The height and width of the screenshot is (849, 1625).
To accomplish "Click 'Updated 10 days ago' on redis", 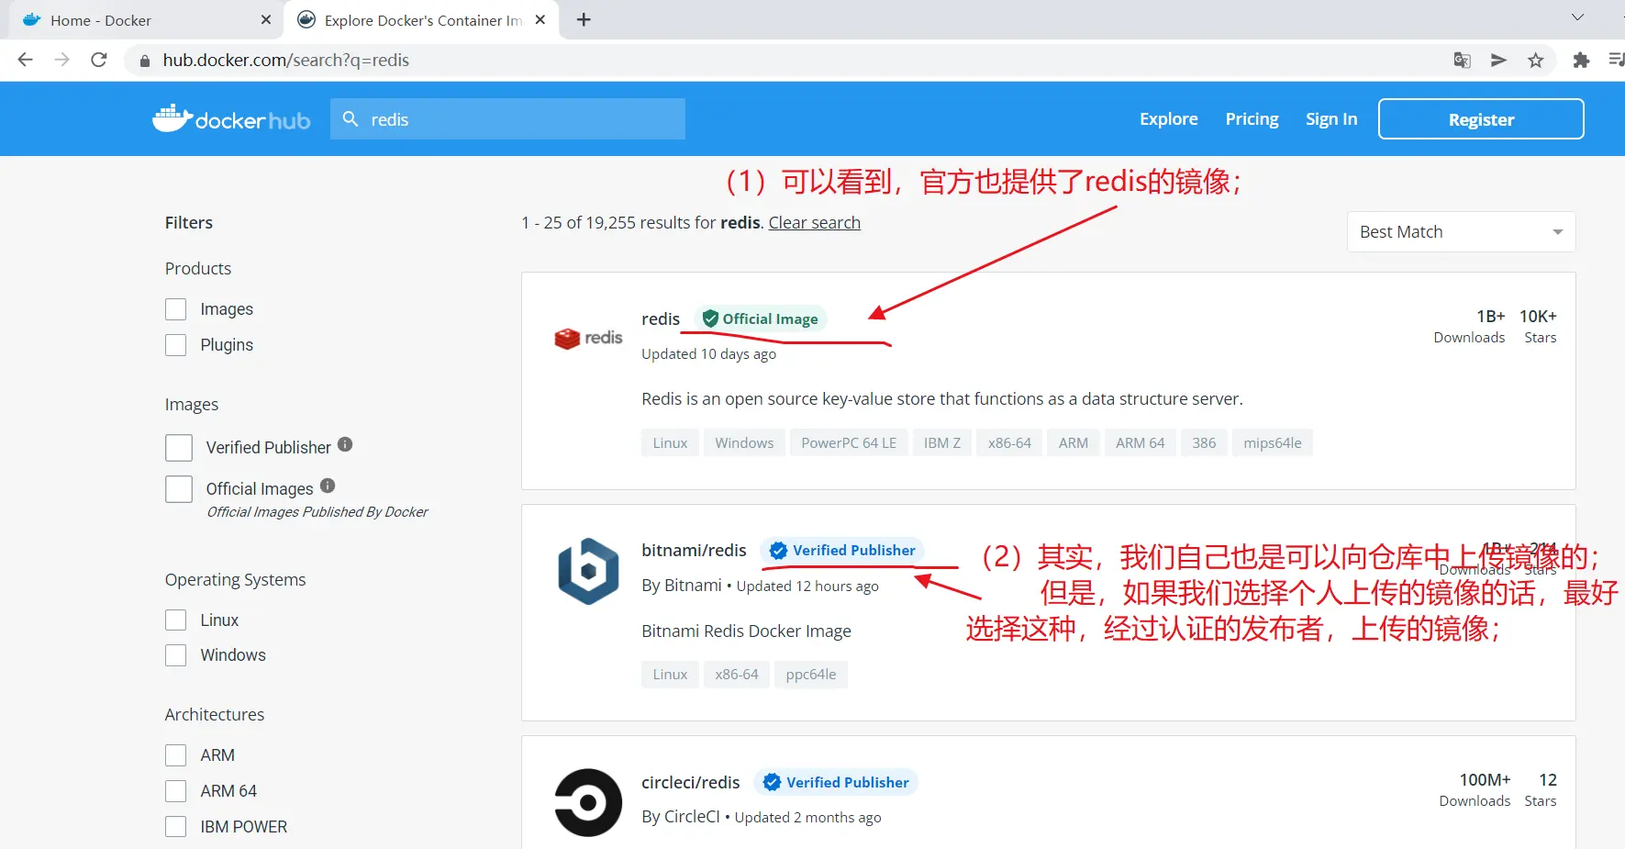I will pyautogui.click(x=708, y=354).
